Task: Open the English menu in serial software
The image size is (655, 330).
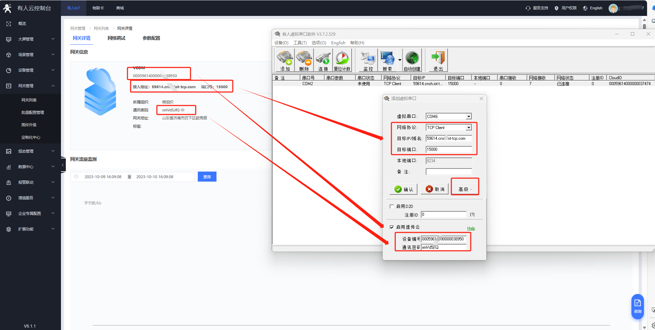Action: 338,43
